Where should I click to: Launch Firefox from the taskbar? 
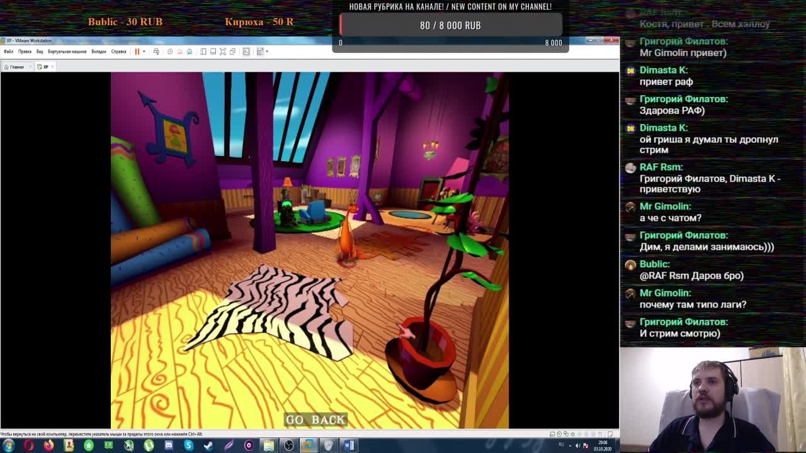[48, 445]
